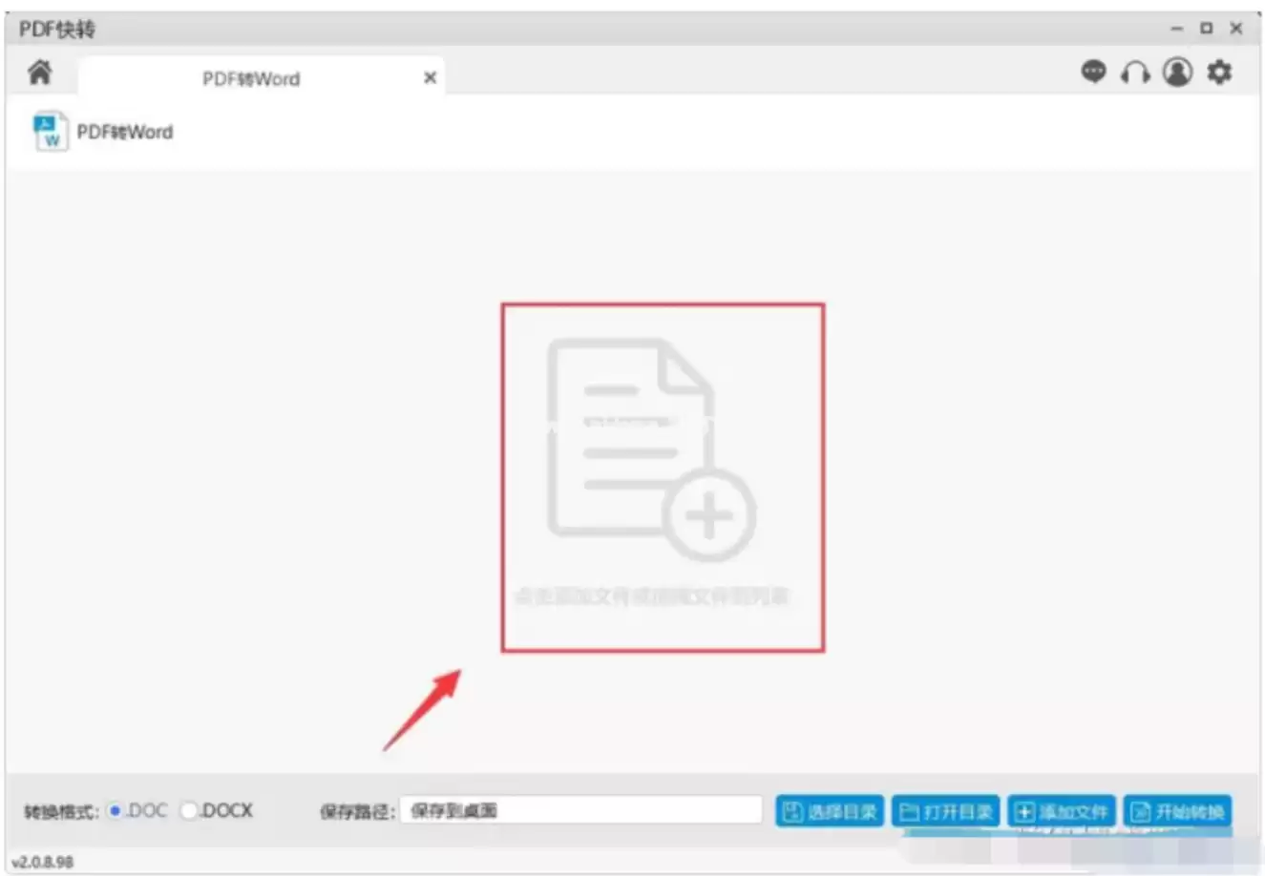The width and height of the screenshot is (1265, 876).
Task: Open the settings gear icon
Action: click(x=1219, y=72)
